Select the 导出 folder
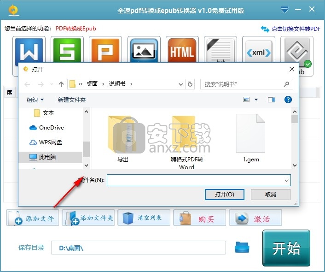 (x=123, y=139)
